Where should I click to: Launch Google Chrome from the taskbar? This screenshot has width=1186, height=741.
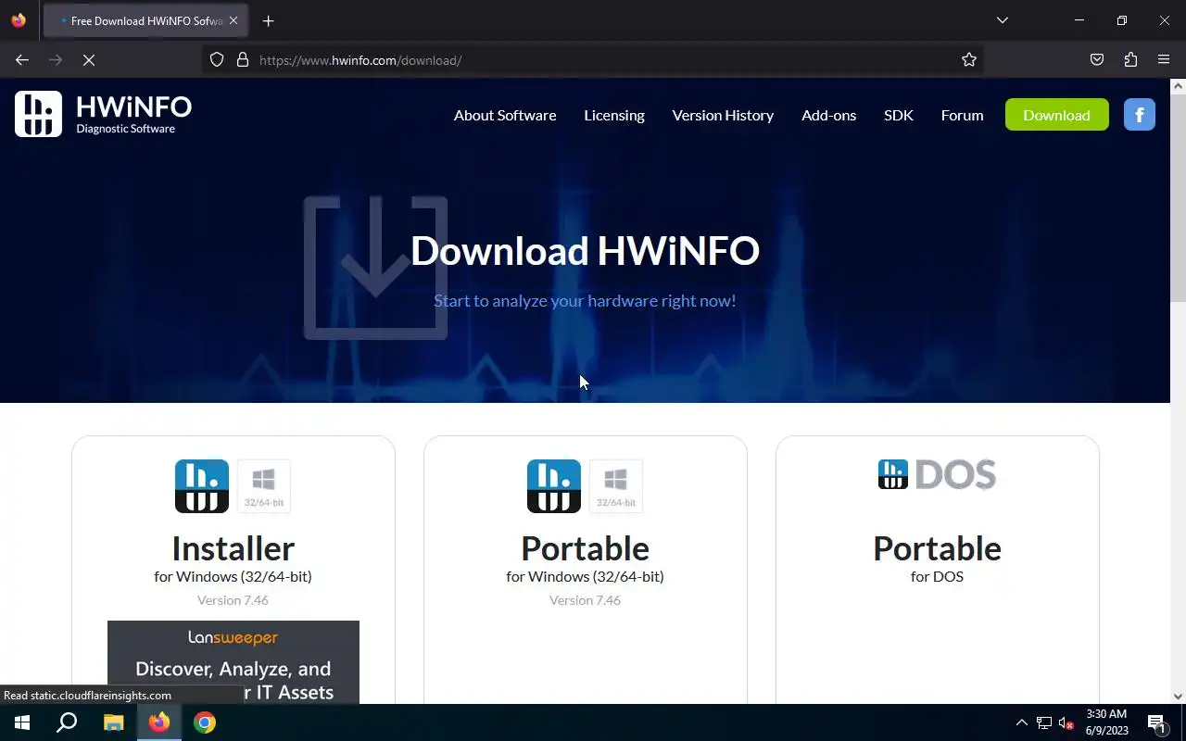205,722
